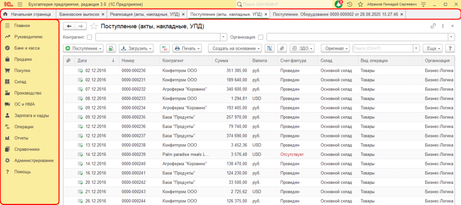Open service settings icon near username
461x205 pixels.
pos(423,5)
